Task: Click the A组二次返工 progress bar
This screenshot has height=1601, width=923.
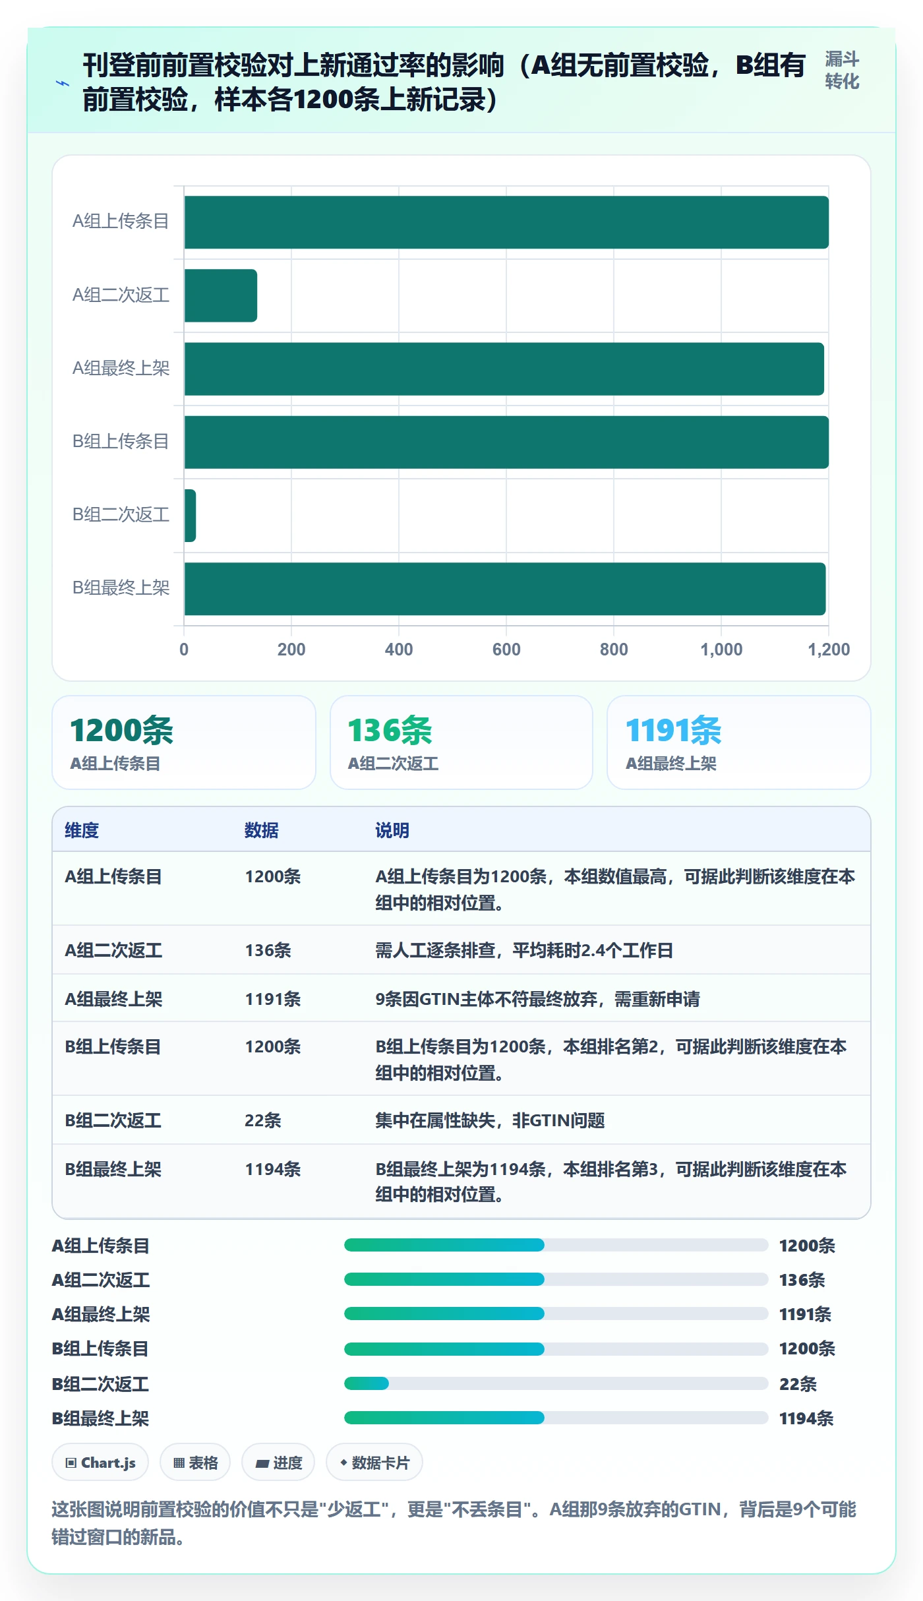Action: pos(556,1279)
